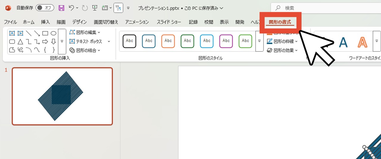Select the freeform shape tool

[12, 50]
